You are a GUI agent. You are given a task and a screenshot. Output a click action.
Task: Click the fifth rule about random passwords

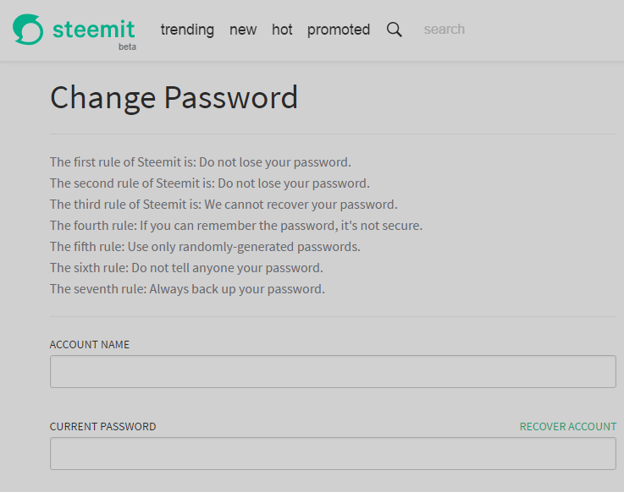click(x=205, y=247)
